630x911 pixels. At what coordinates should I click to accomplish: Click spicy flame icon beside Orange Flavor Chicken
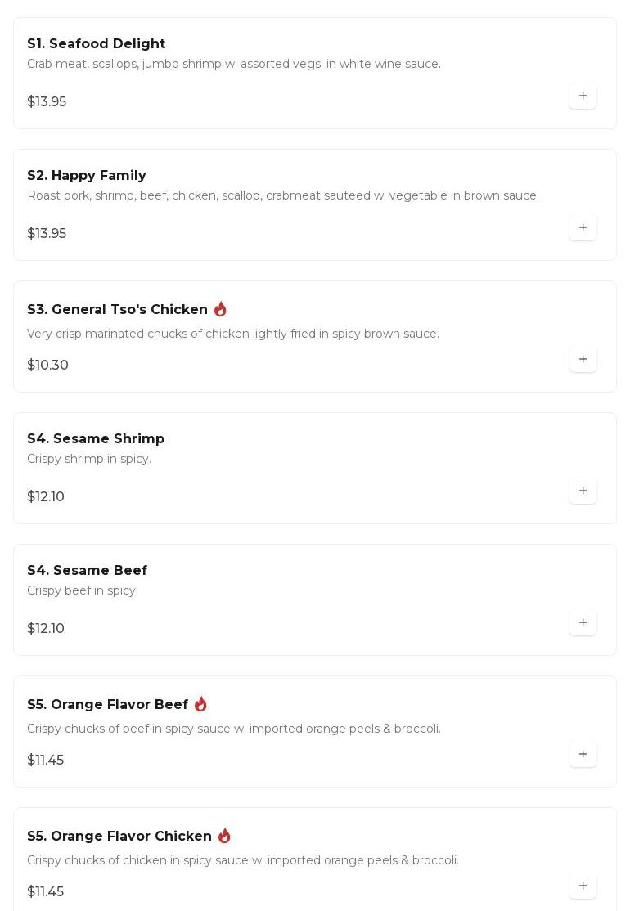coord(224,836)
